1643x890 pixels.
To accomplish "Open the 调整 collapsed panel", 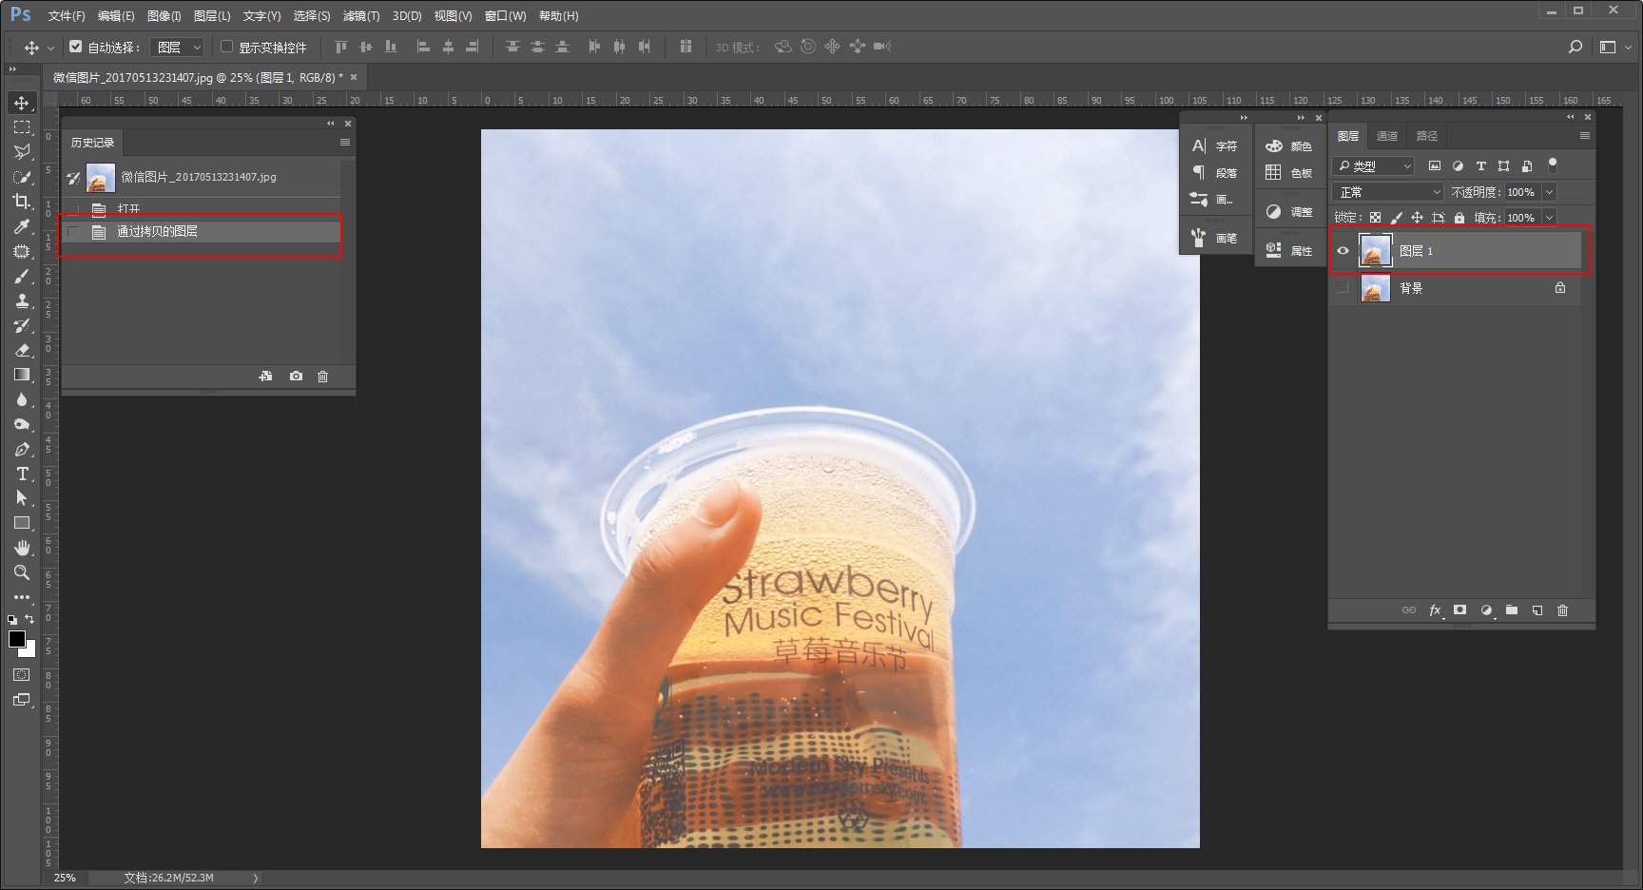I will pyautogui.click(x=1290, y=212).
